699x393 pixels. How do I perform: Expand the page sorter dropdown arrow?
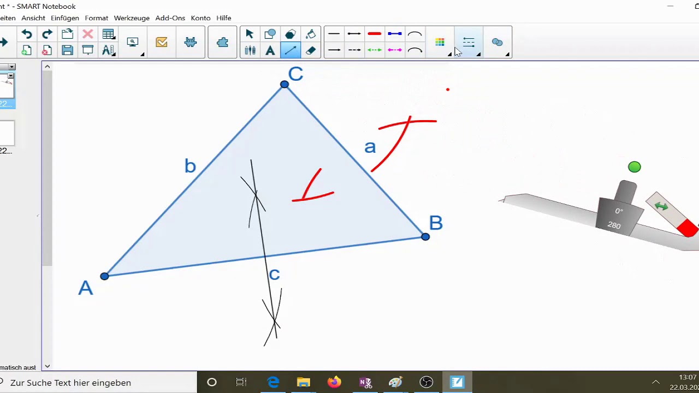coord(11,67)
